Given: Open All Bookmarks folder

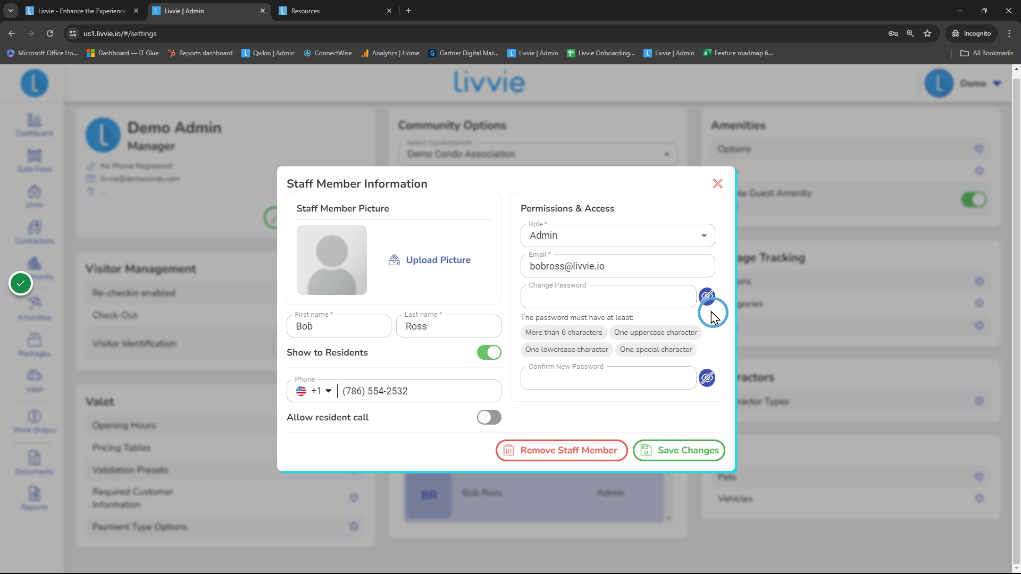Looking at the screenshot, I should [x=987, y=53].
